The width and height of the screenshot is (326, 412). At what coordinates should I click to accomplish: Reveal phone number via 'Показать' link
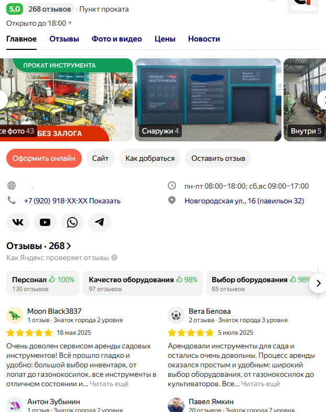(x=105, y=201)
